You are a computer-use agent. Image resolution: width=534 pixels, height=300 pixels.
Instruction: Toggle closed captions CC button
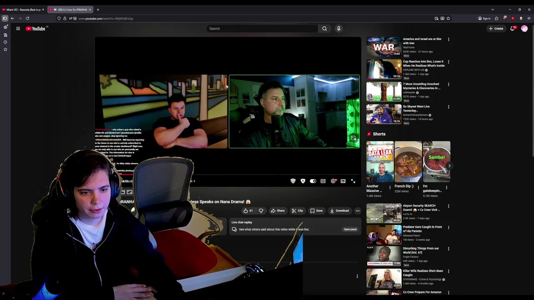tap(323, 181)
